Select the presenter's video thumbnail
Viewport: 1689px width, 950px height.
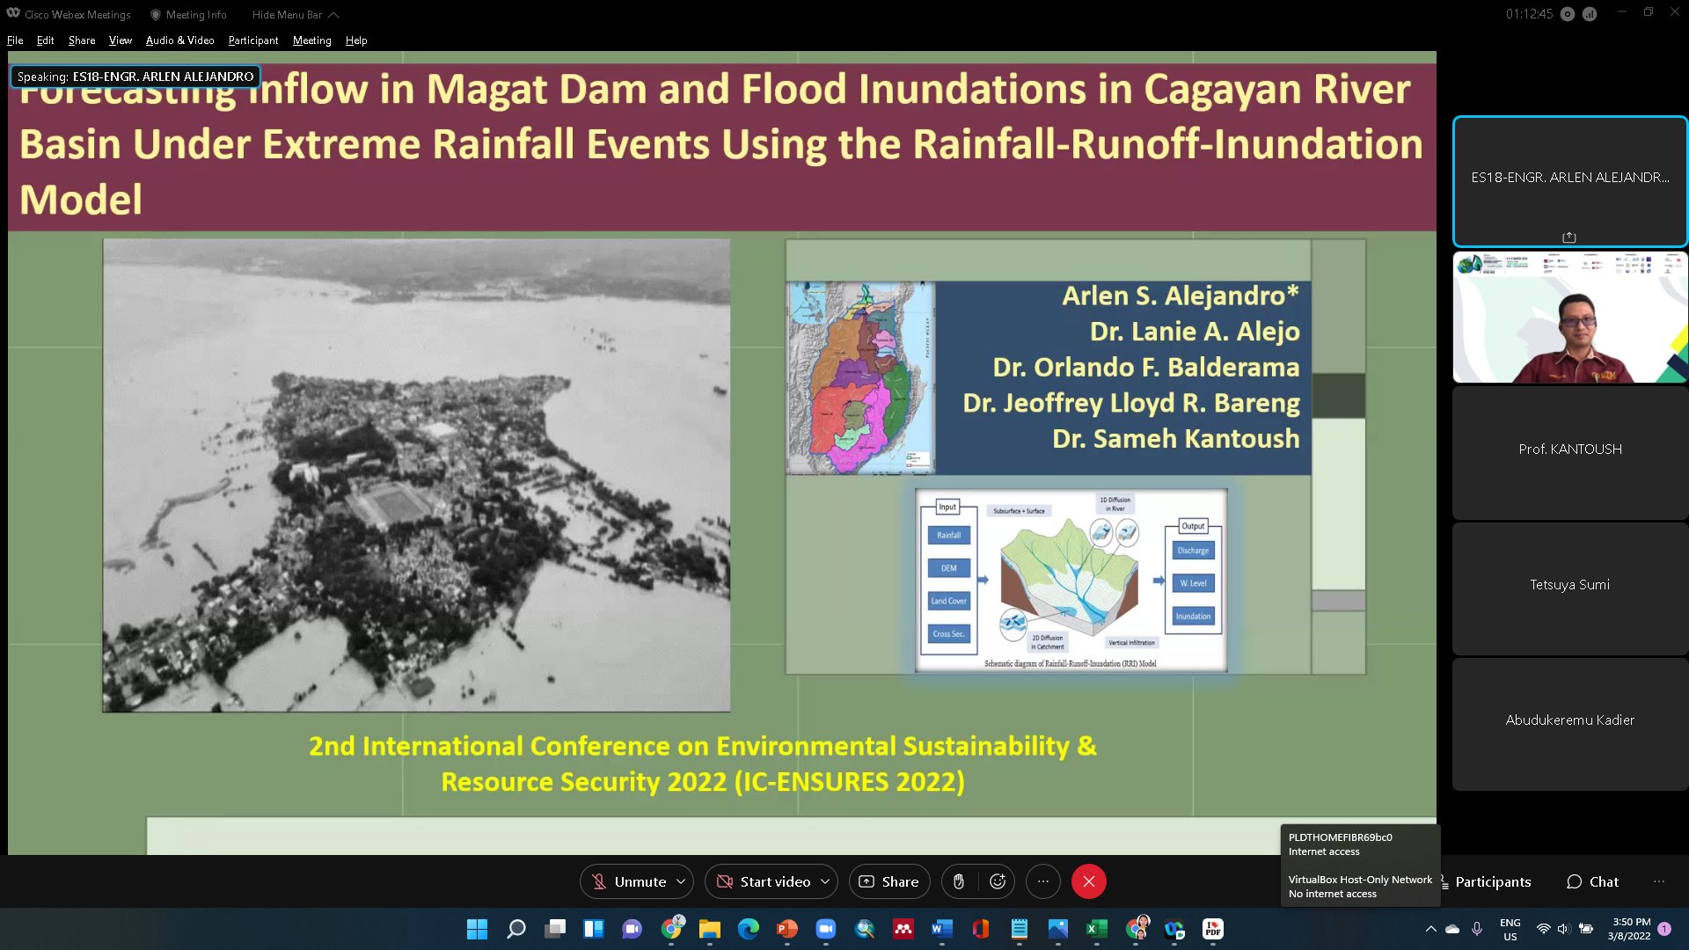tap(1569, 318)
